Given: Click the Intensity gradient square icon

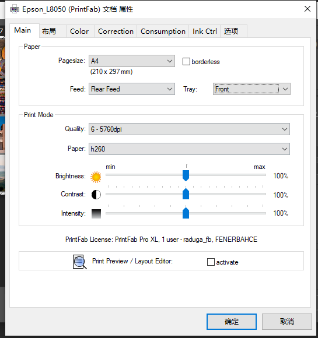Looking at the screenshot, I should [x=96, y=214].
